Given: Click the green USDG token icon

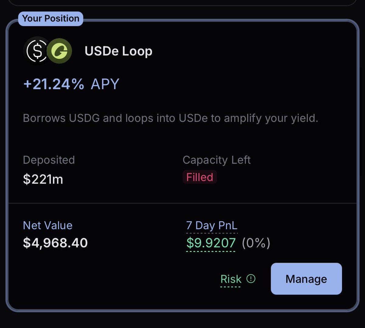Looking at the screenshot, I should pyautogui.click(x=59, y=51).
